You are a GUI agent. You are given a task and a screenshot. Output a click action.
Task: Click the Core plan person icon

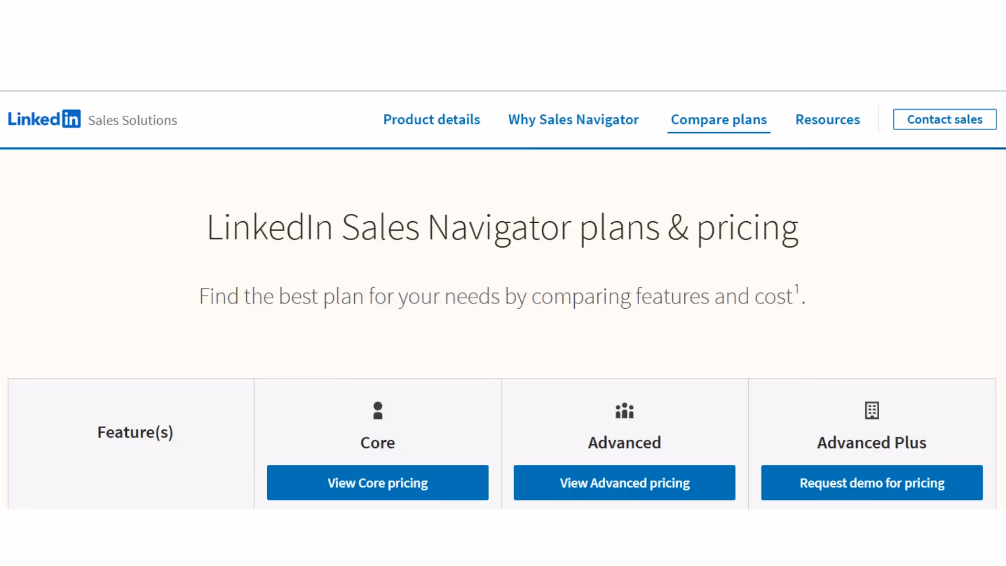point(378,410)
